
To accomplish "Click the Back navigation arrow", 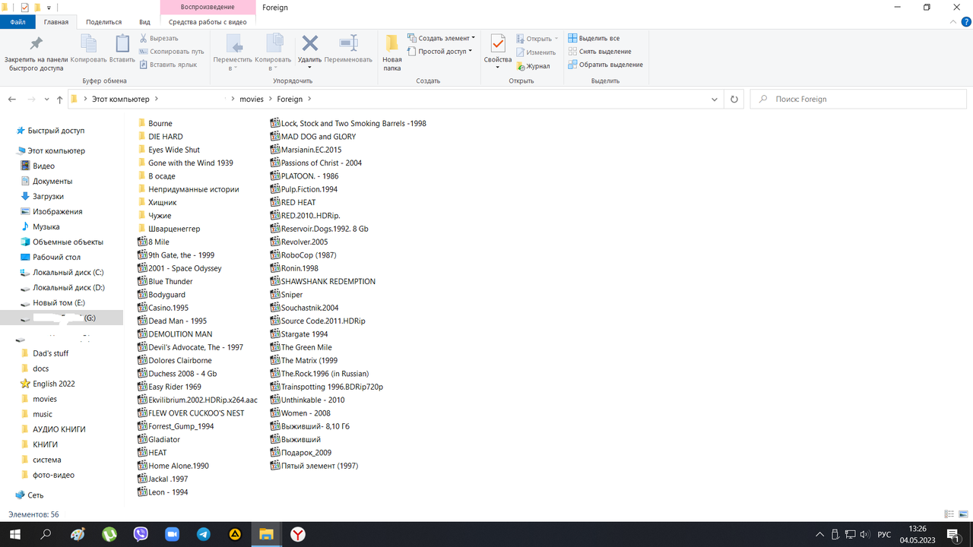I will coord(12,99).
